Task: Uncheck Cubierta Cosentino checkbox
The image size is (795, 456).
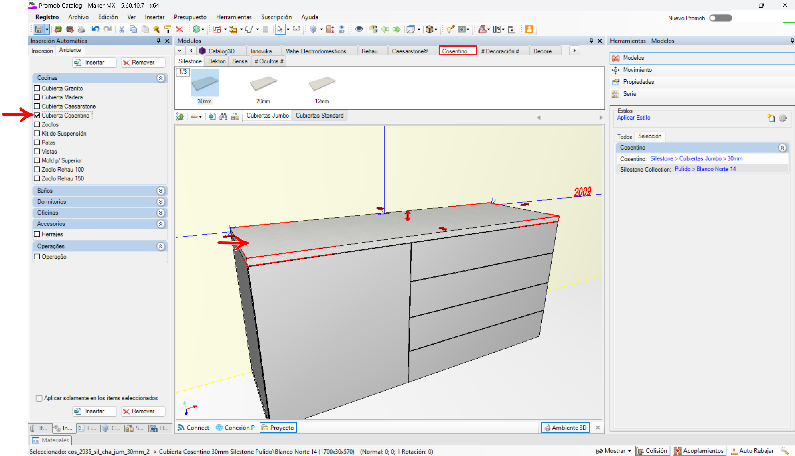Action: pos(37,116)
